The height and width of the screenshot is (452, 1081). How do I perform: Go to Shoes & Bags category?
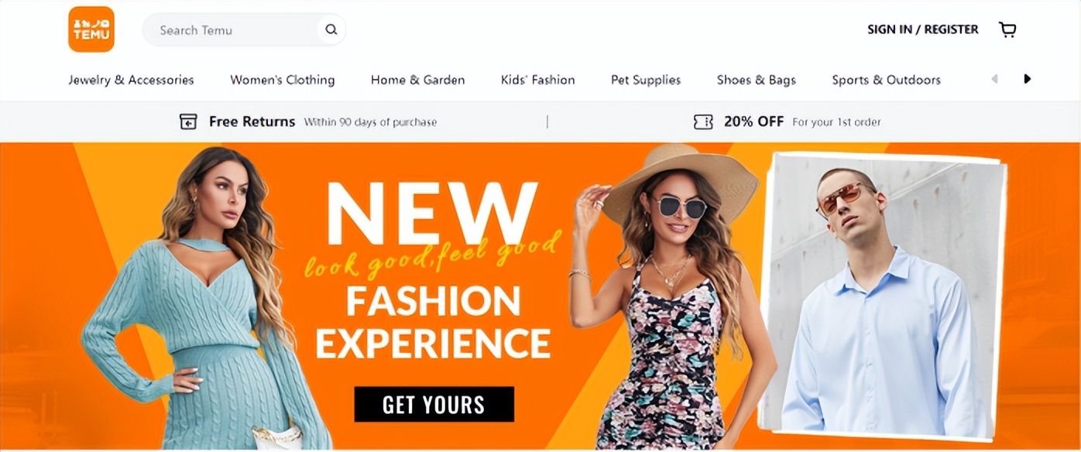[x=757, y=80]
